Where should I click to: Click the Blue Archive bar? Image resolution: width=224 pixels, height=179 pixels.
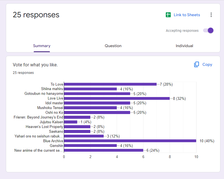(130, 141)
